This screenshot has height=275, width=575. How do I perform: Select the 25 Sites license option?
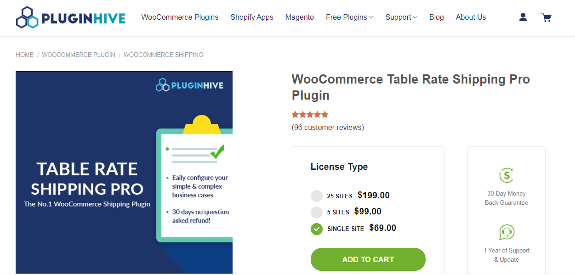(x=317, y=196)
